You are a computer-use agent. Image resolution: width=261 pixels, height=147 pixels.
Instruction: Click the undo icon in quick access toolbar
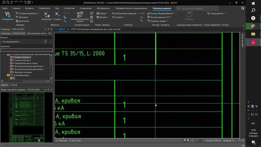(16, 2)
